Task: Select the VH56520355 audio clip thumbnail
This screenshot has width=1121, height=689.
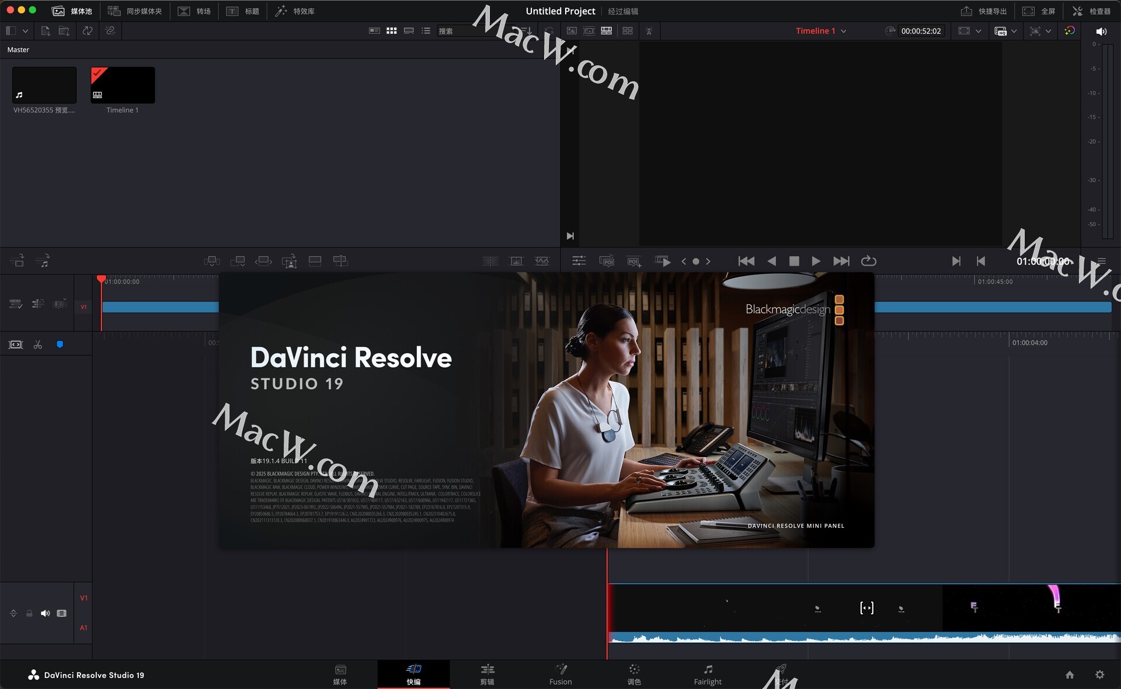Action: [x=44, y=85]
